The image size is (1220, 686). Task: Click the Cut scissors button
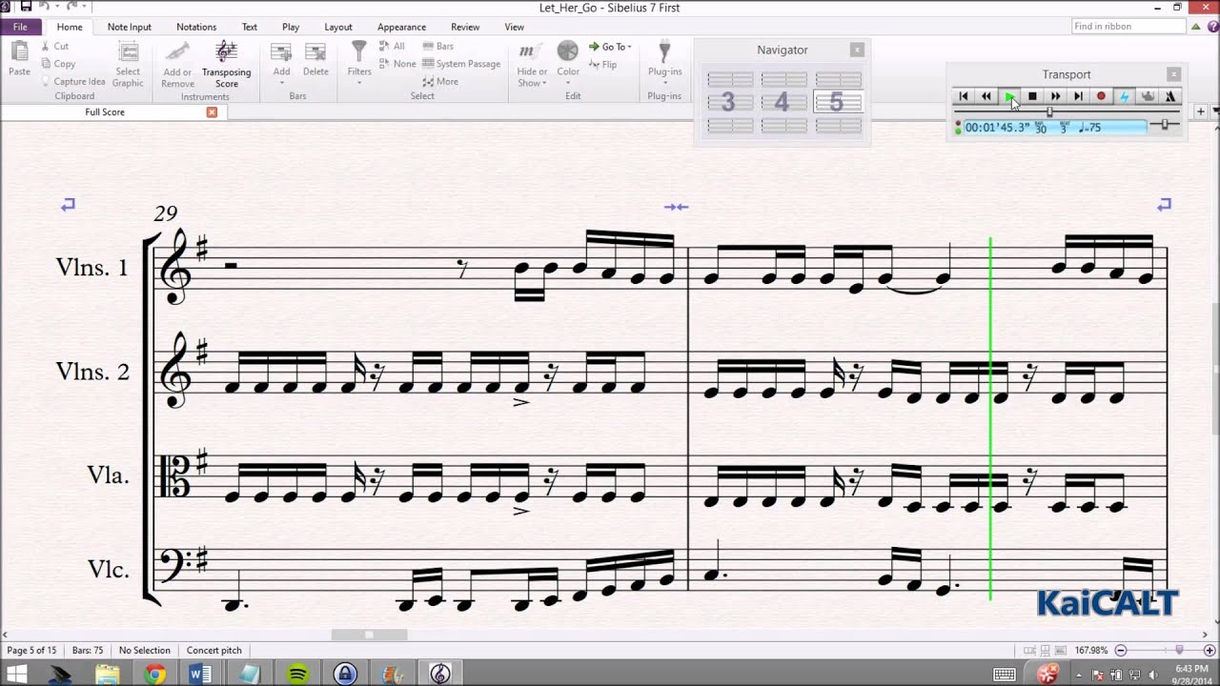[x=54, y=46]
